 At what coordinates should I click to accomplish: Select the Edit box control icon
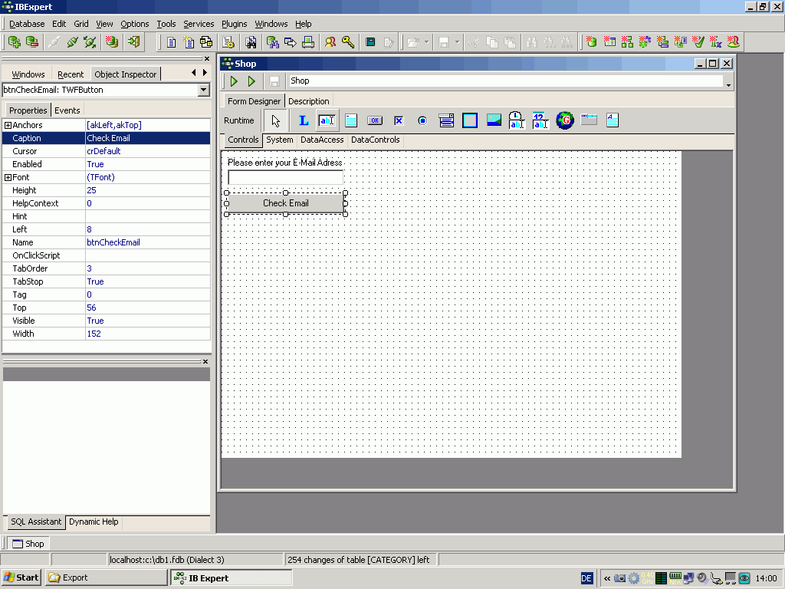click(x=327, y=120)
